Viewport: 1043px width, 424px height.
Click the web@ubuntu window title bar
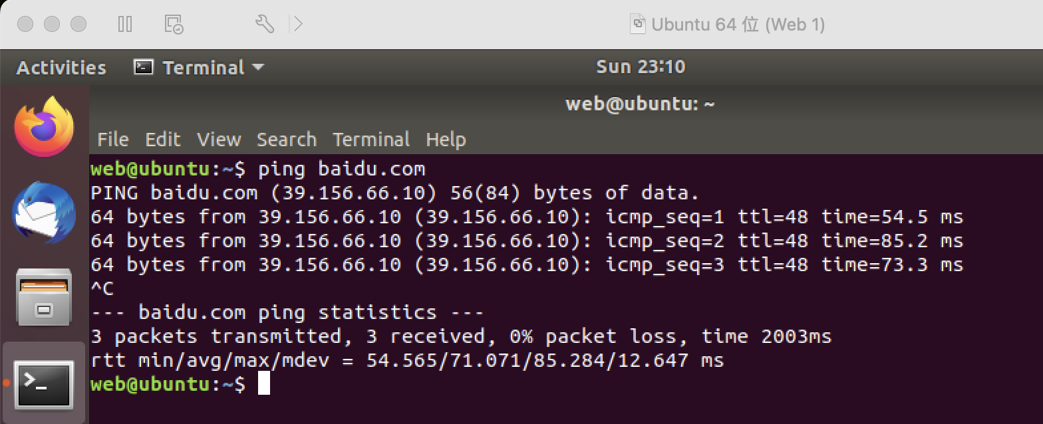coord(639,104)
